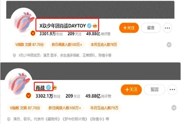This screenshot has height=124, width=181.
Task: Click the 留言 button in the top profile
Action: [151, 28]
